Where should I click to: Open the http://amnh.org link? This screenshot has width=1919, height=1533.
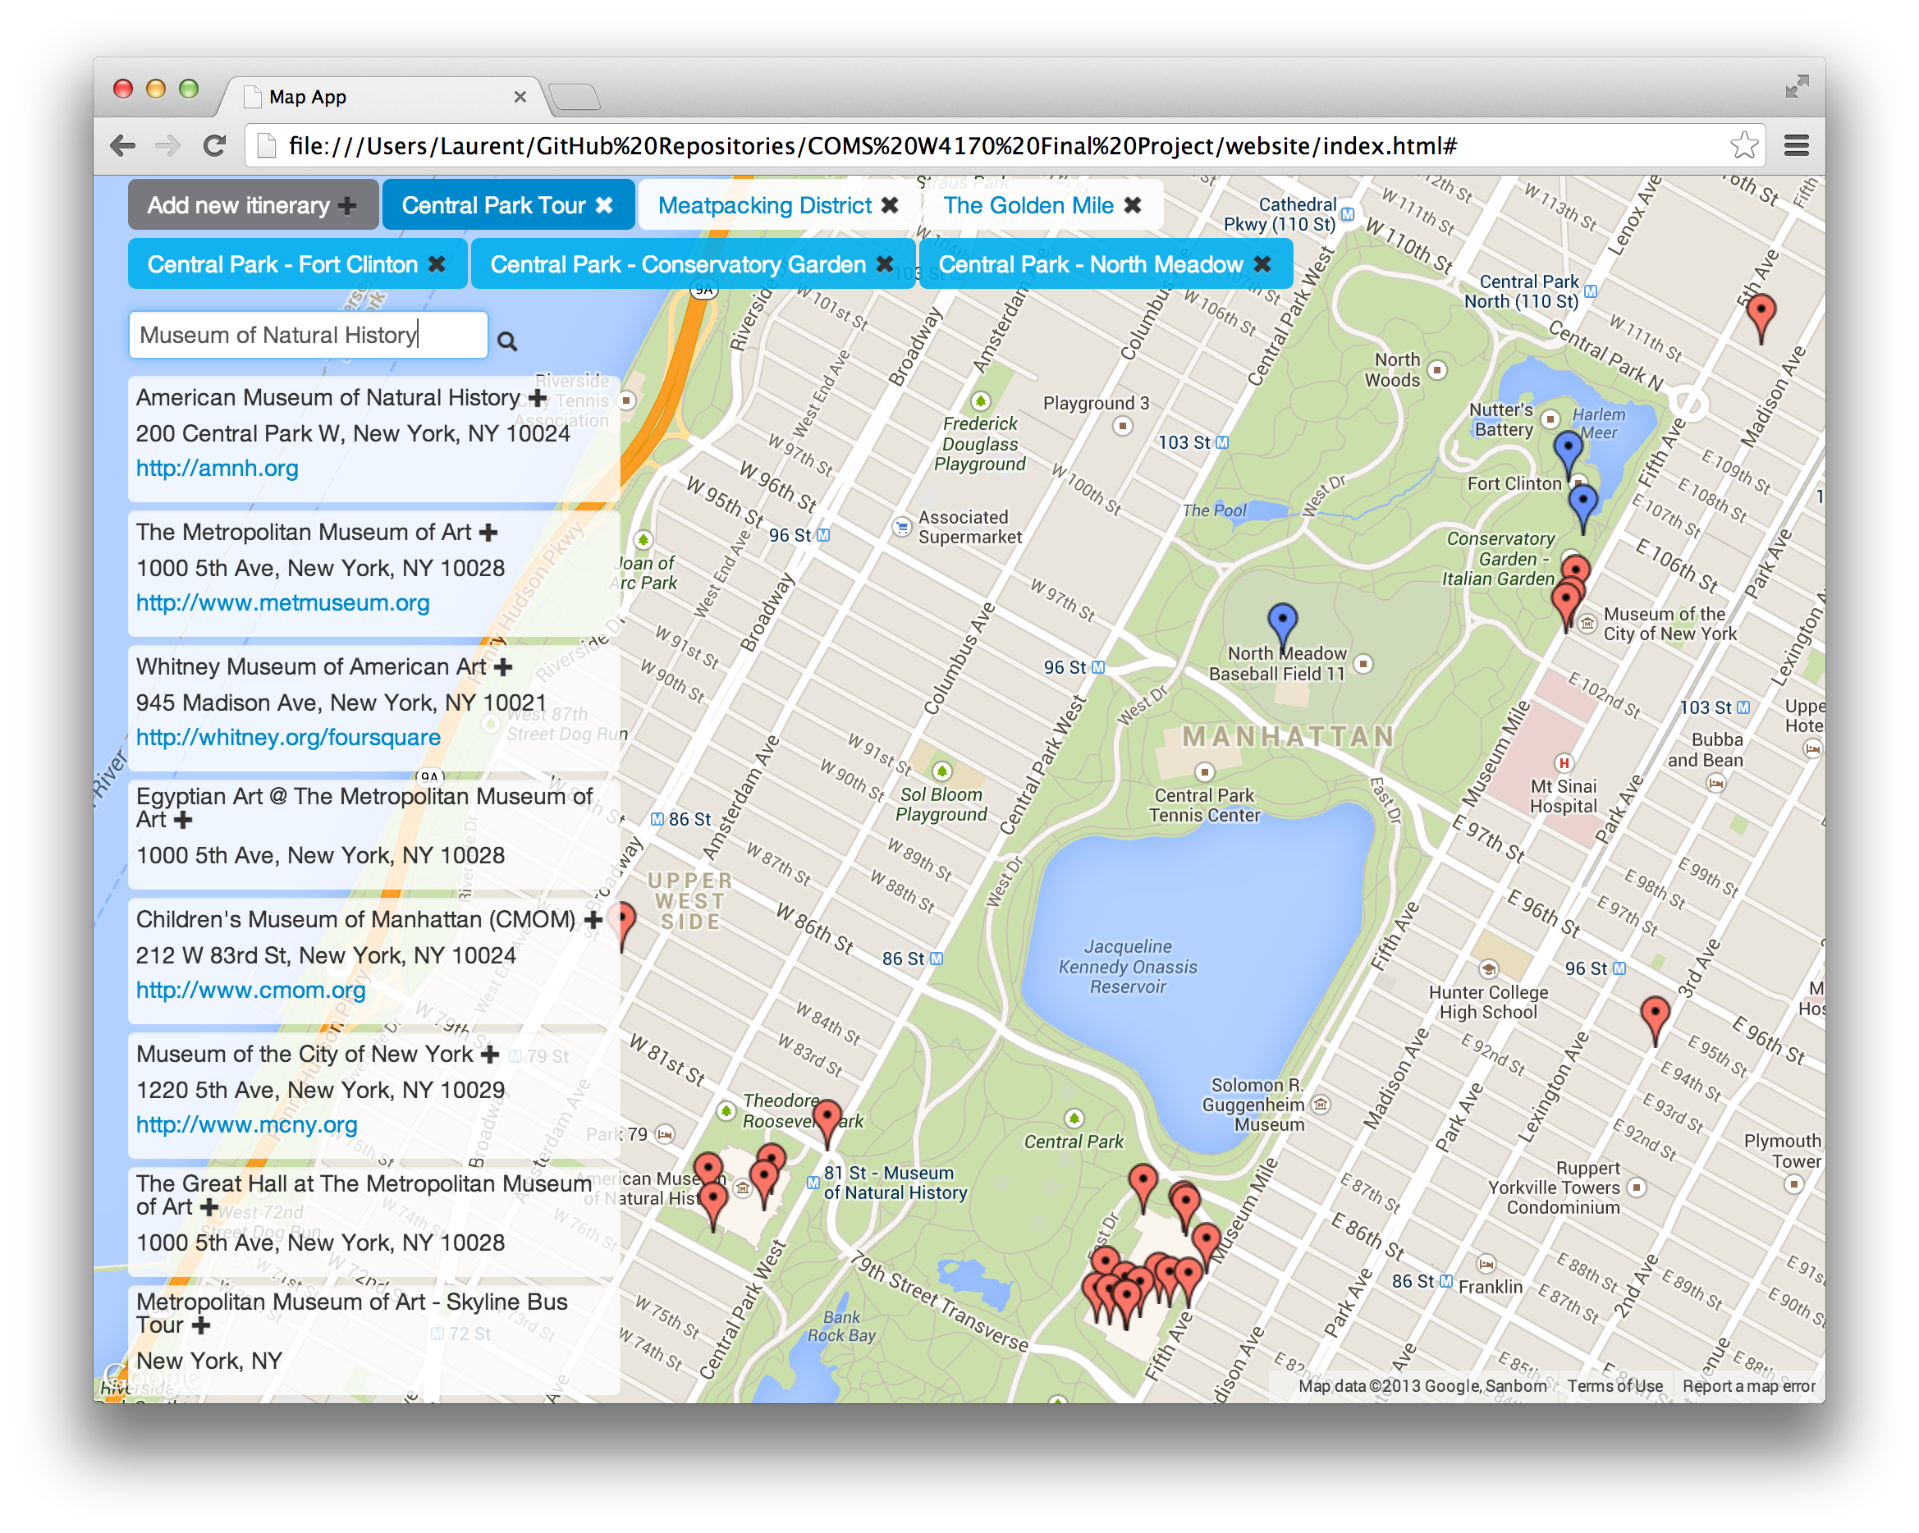(x=218, y=469)
